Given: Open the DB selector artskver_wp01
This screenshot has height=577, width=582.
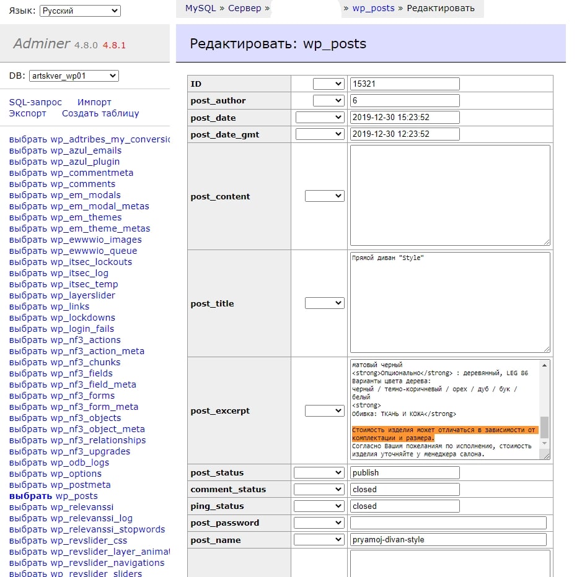Looking at the screenshot, I should (x=74, y=76).
